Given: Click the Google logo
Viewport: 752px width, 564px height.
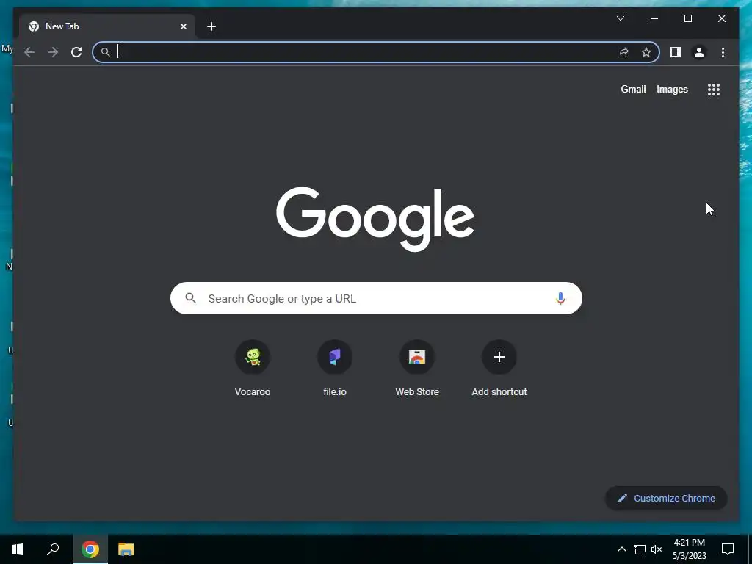Looking at the screenshot, I should coord(375,219).
